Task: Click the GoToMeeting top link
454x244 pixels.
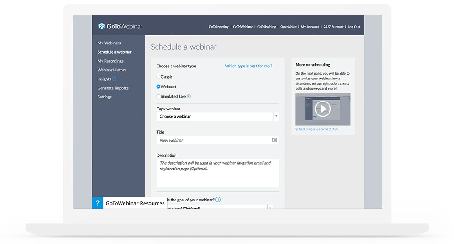Action: click(219, 27)
